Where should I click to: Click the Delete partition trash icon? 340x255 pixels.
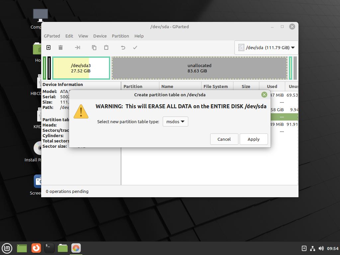(x=60, y=47)
